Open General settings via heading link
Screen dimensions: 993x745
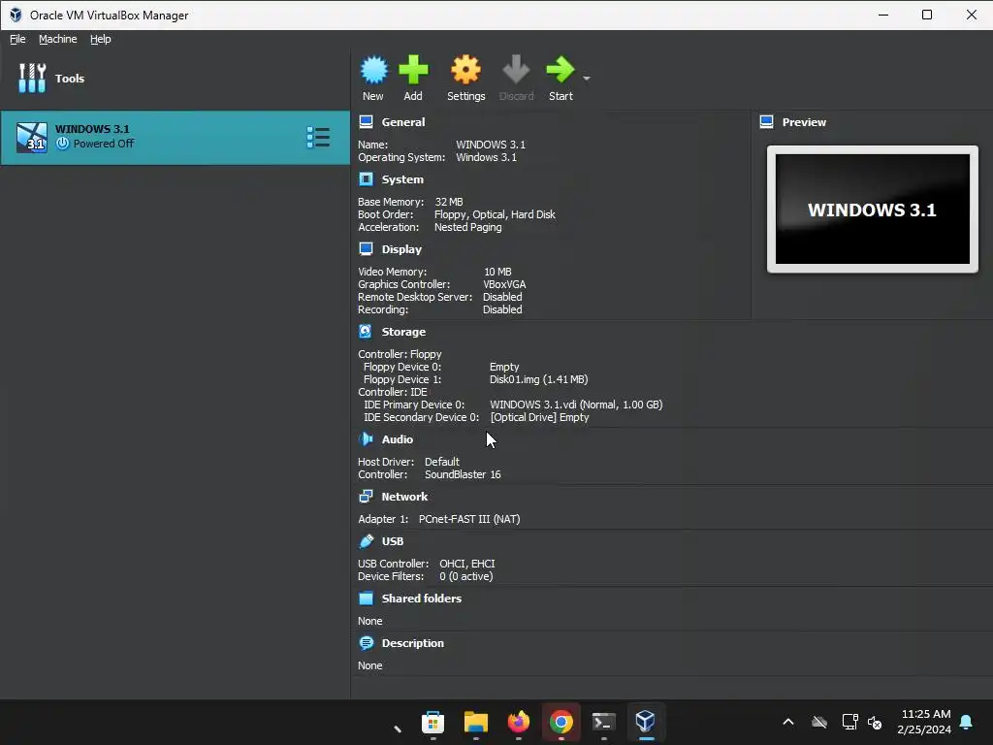click(403, 122)
